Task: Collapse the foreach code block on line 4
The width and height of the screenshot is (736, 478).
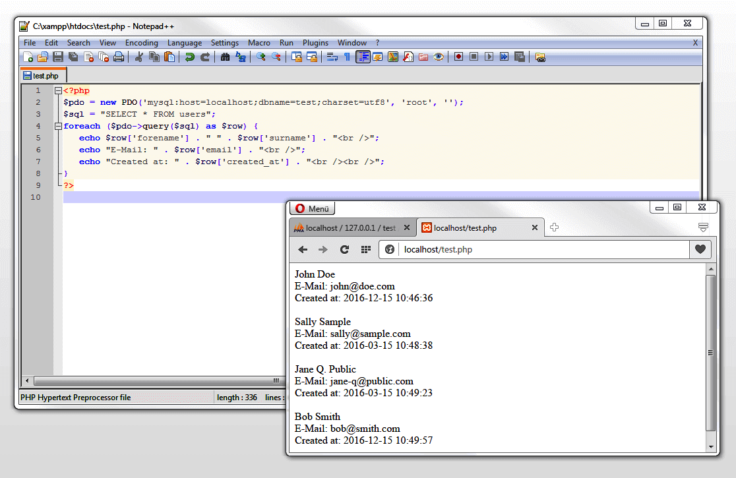Action: click(x=58, y=125)
